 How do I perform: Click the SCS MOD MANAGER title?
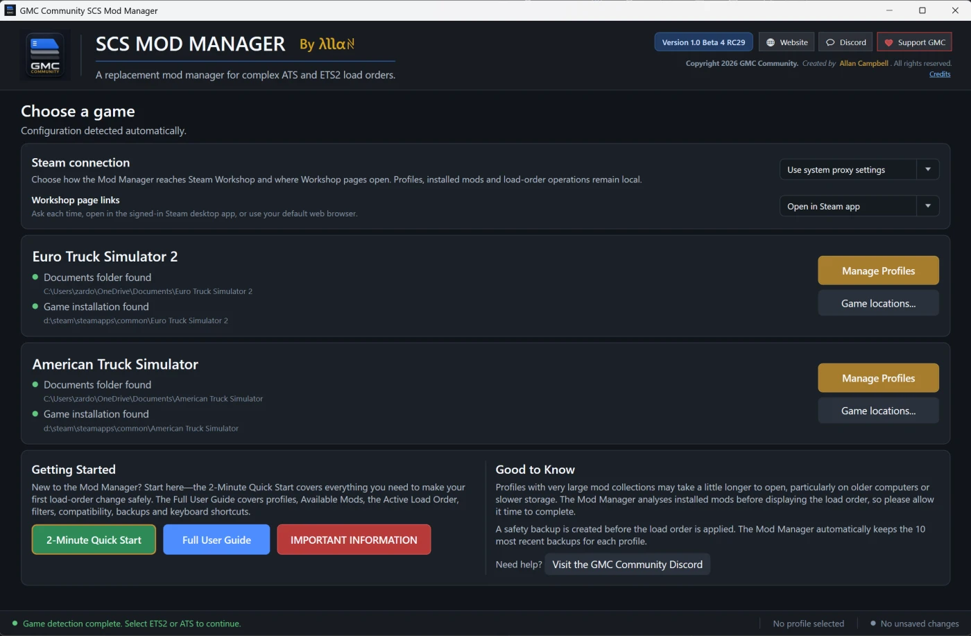tap(190, 44)
